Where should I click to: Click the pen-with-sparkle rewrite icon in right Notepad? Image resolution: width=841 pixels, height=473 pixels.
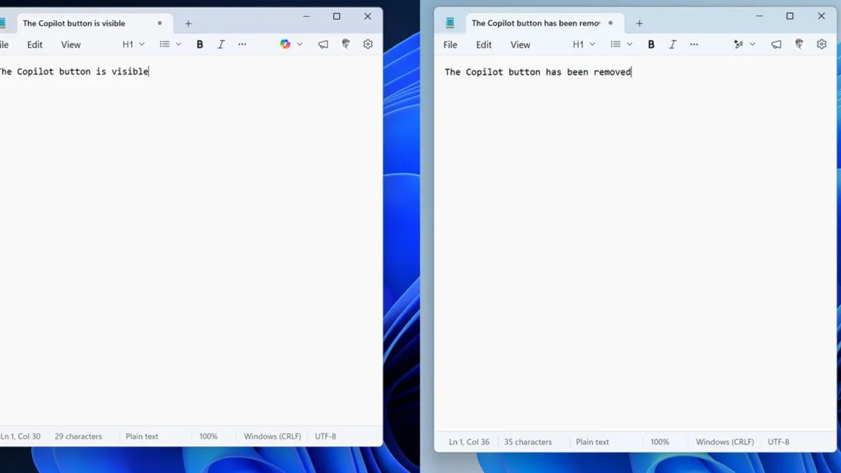[x=739, y=44]
